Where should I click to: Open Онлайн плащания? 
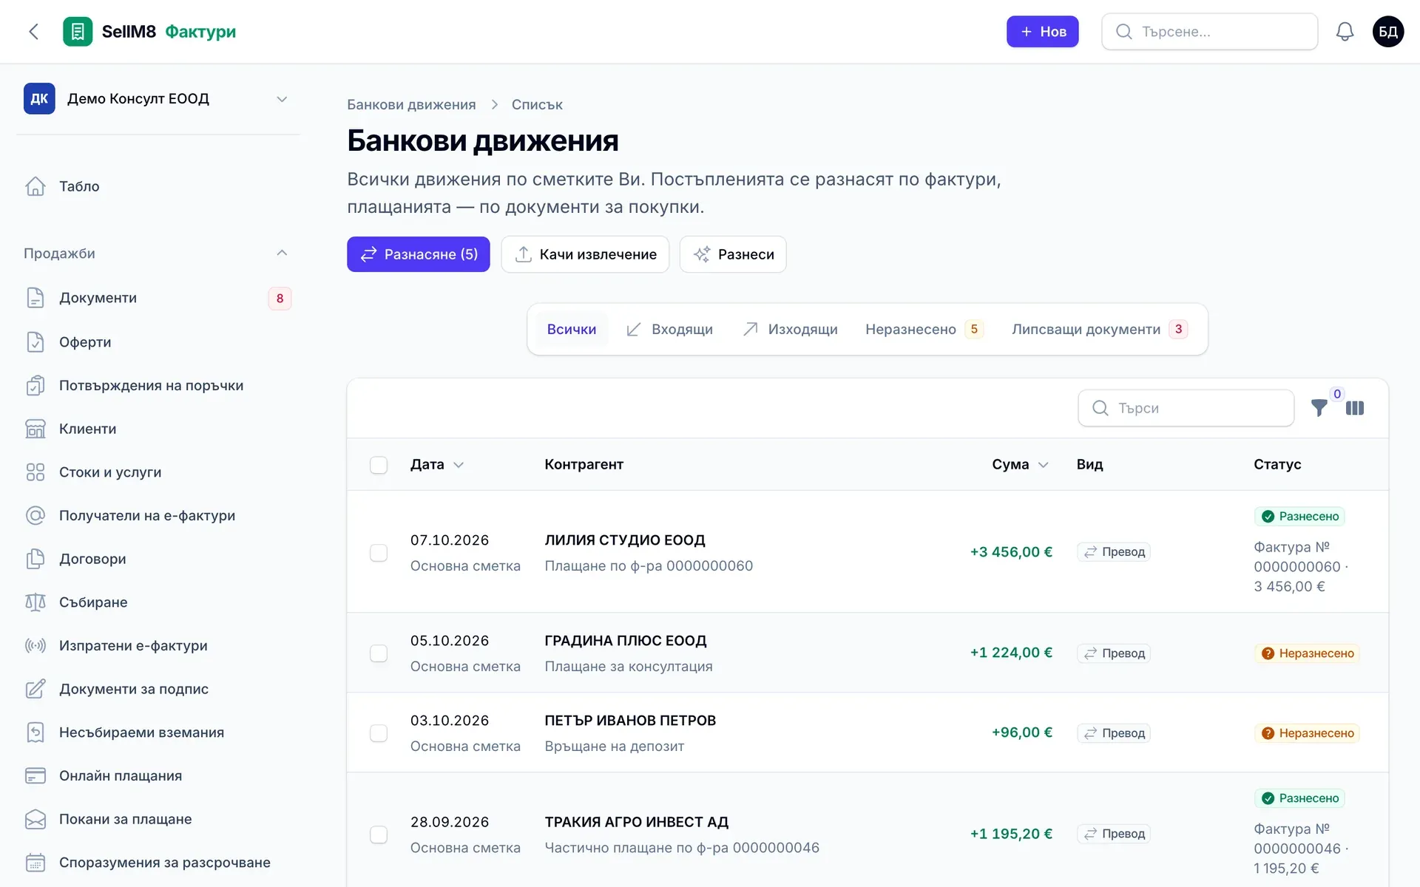pyautogui.click(x=158, y=775)
